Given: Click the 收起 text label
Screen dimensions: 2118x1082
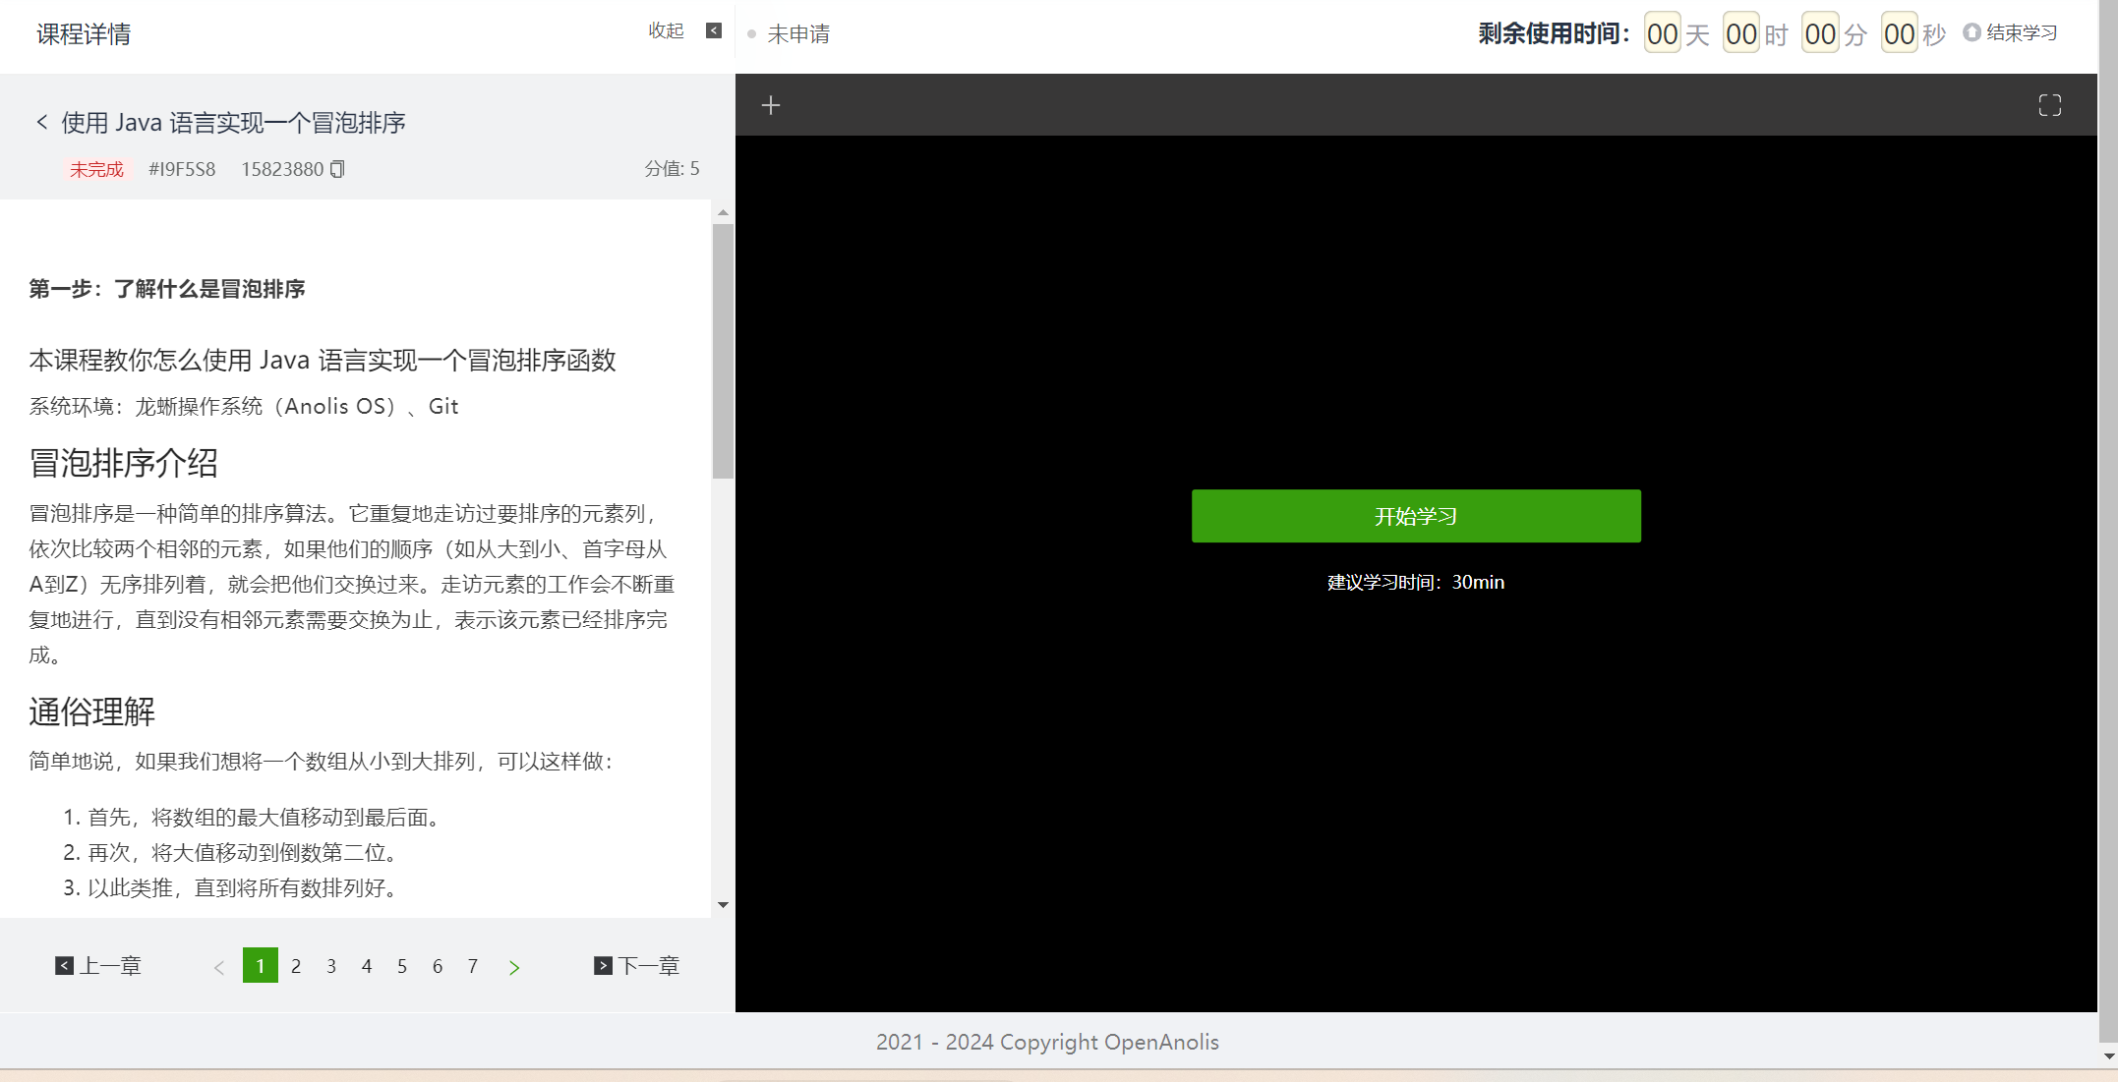Looking at the screenshot, I should [666, 31].
